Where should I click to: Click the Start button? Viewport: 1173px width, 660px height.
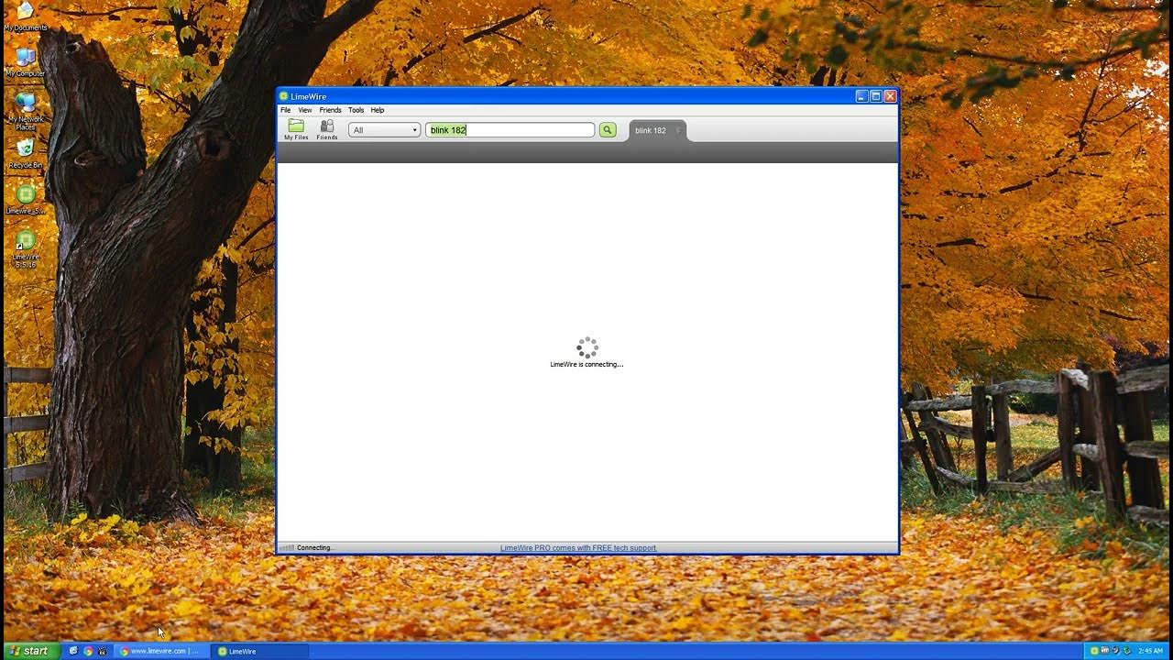[x=30, y=651]
